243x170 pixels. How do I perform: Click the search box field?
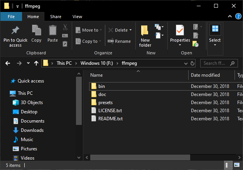(x=217, y=63)
